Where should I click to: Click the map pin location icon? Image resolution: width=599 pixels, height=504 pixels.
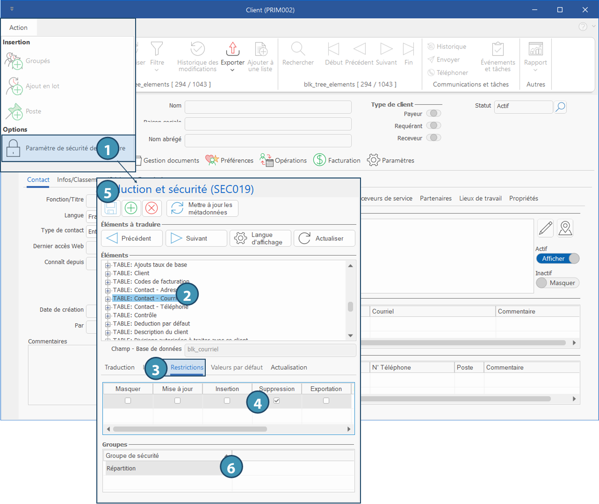click(x=565, y=228)
